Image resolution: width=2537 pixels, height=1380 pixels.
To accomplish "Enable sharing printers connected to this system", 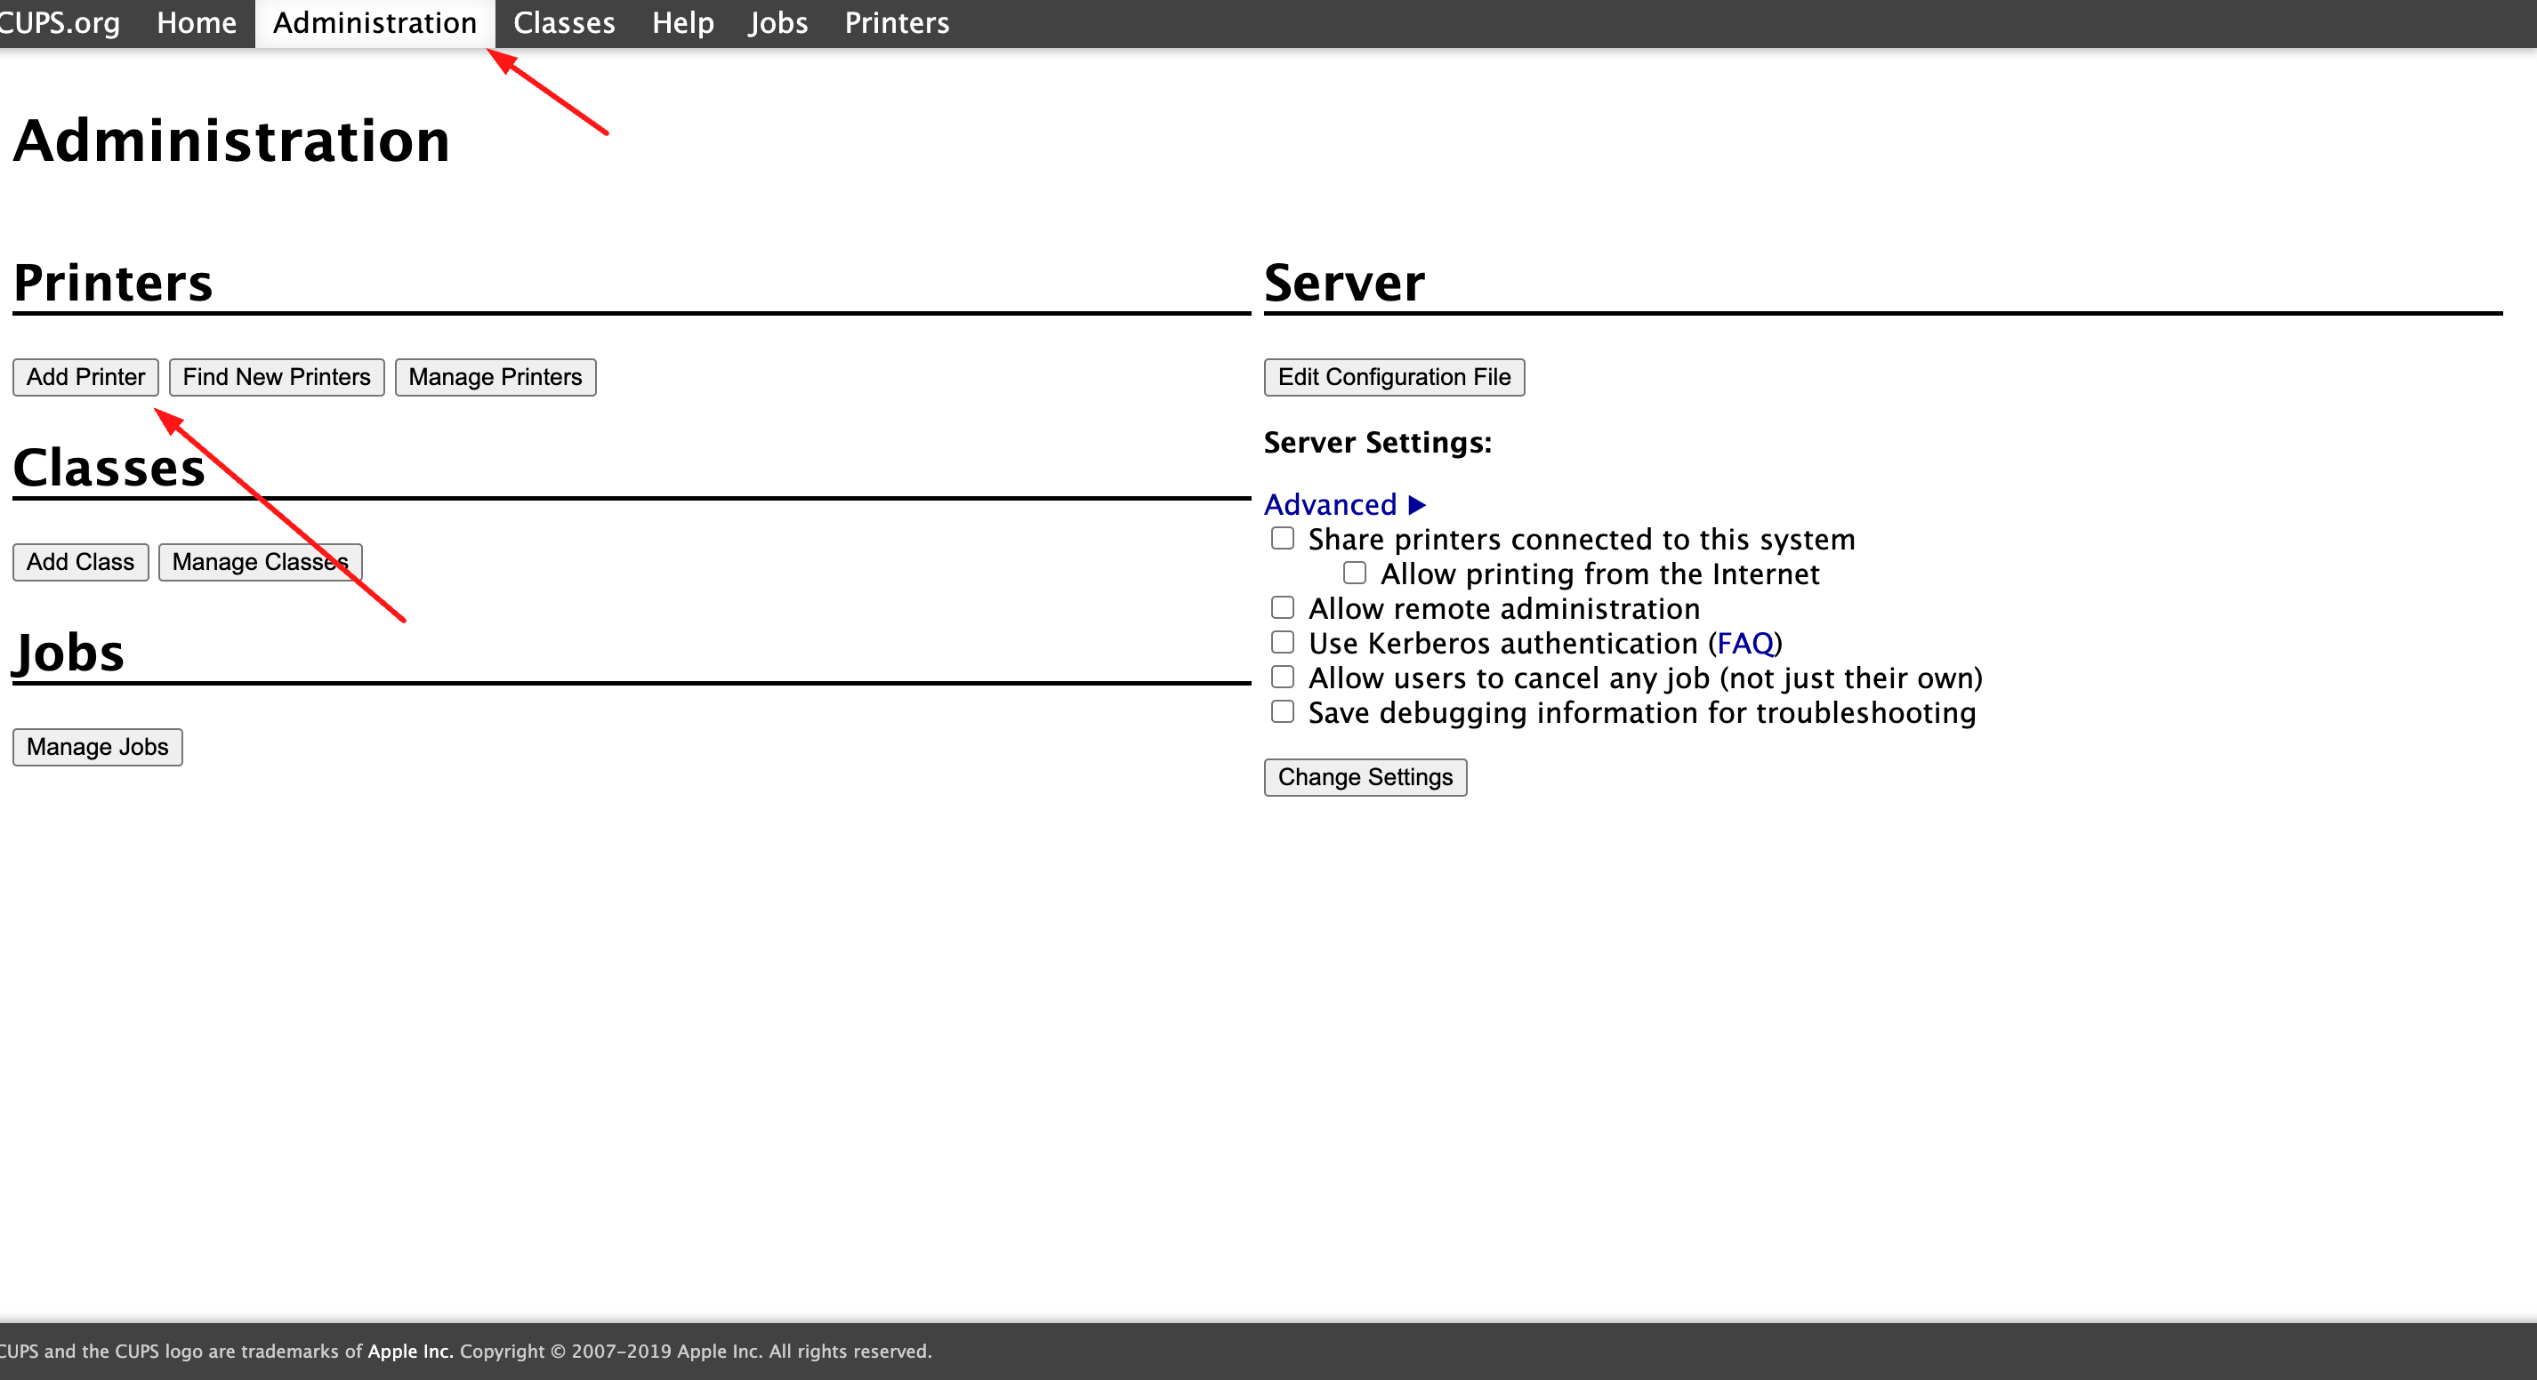I will (1281, 537).
